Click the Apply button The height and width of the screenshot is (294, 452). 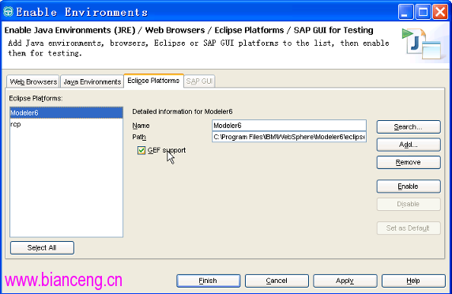pyautogui.click(x=345, y=281)
